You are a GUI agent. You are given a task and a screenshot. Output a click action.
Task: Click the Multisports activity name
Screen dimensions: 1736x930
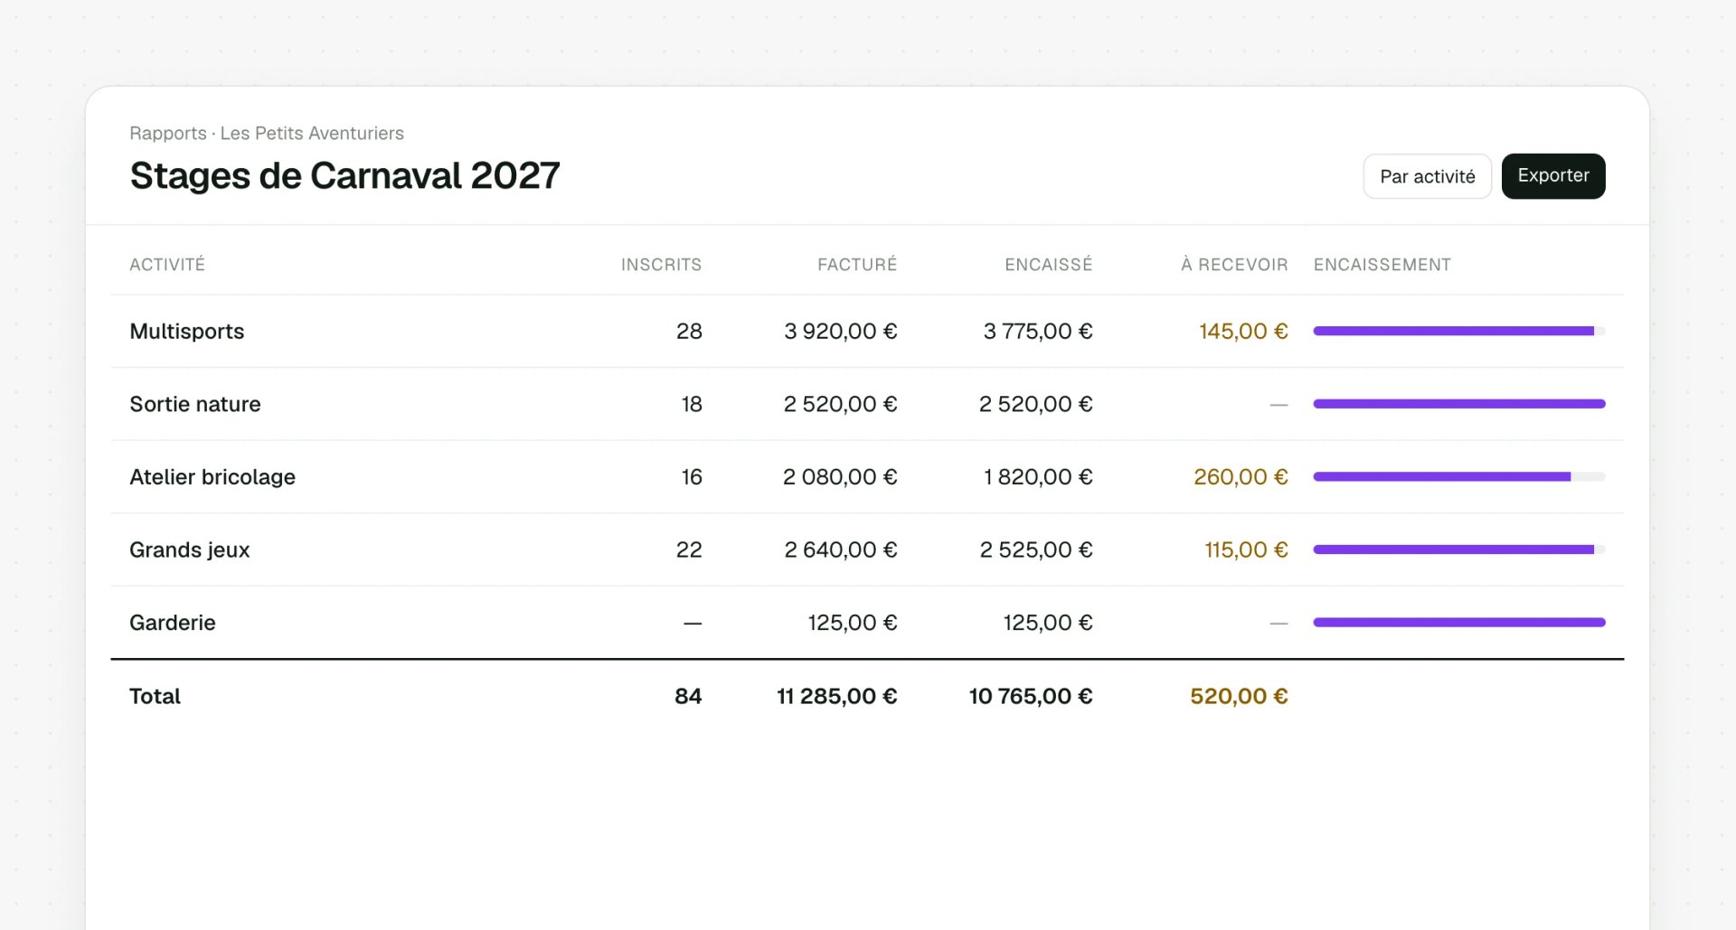pyautogui.click(x=187, y=331)
